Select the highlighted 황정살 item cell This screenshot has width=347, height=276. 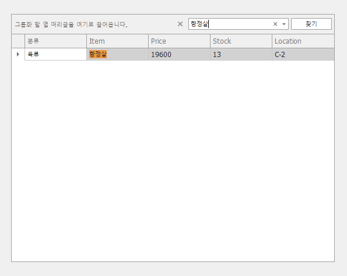117,54
